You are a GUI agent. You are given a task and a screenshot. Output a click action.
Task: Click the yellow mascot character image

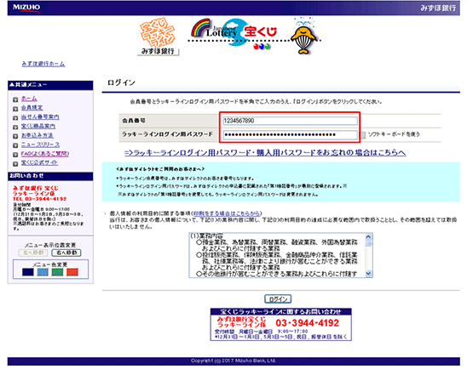click(304, 37)
